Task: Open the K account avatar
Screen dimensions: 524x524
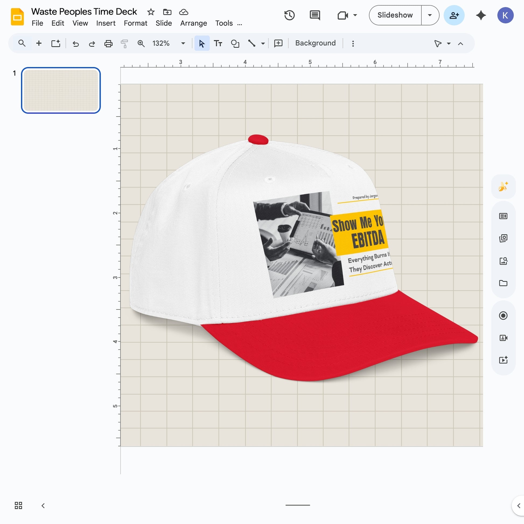Action: (x=505, y=15)
